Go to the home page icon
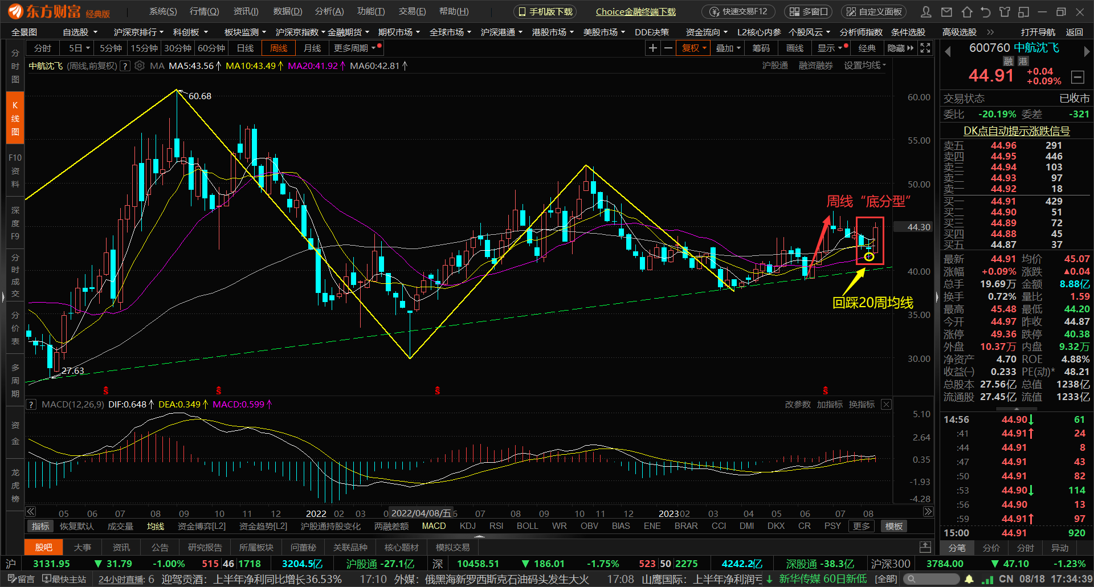 point(966,12)
